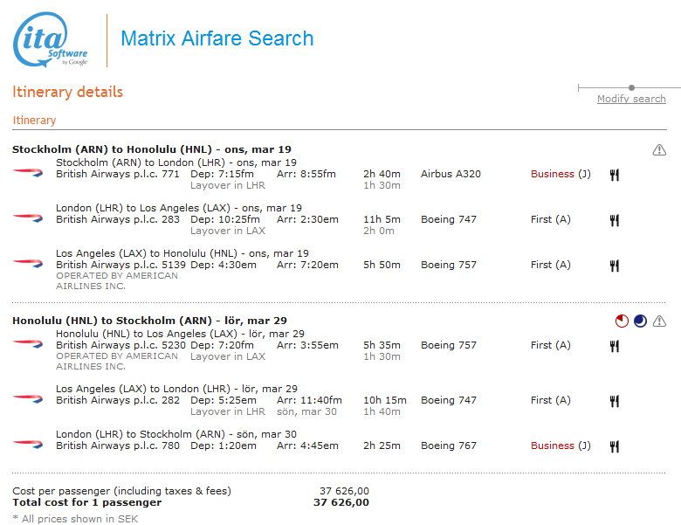The image size is (681, 525).
Task: Click the British Airways logo beside flight 282
Action: (x=28, y=398)
